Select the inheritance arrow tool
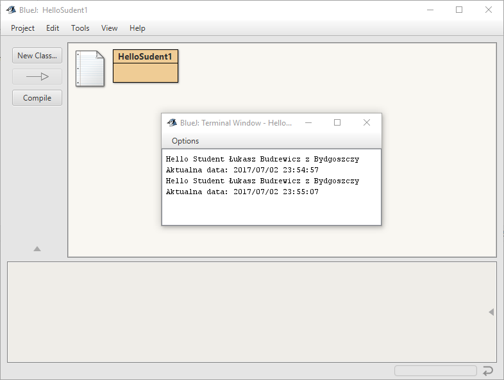The height and width of the screenshot is (380, 504). (37, 77)
